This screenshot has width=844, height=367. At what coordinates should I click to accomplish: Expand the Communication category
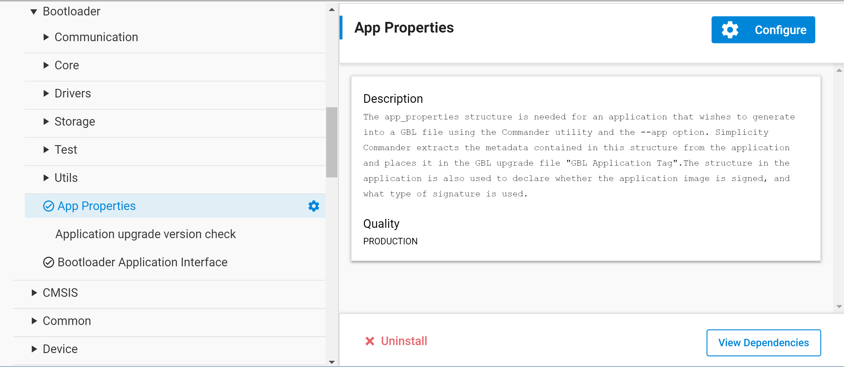pyautogui.click(x=46, y=37)
